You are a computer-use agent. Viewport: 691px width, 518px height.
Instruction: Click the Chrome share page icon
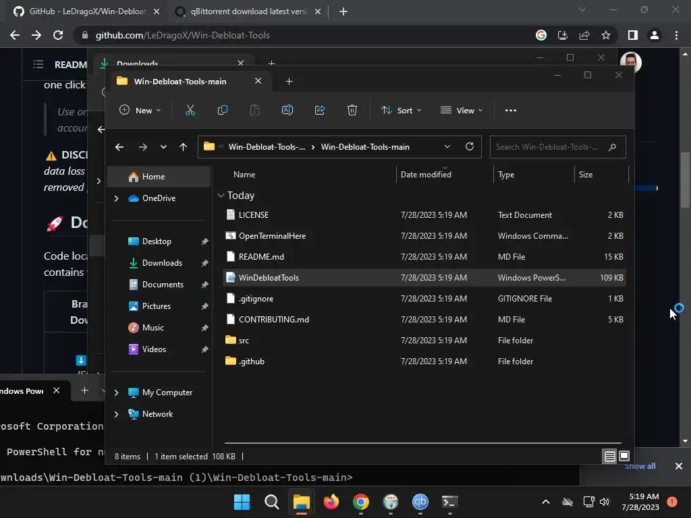pos(584,35)
